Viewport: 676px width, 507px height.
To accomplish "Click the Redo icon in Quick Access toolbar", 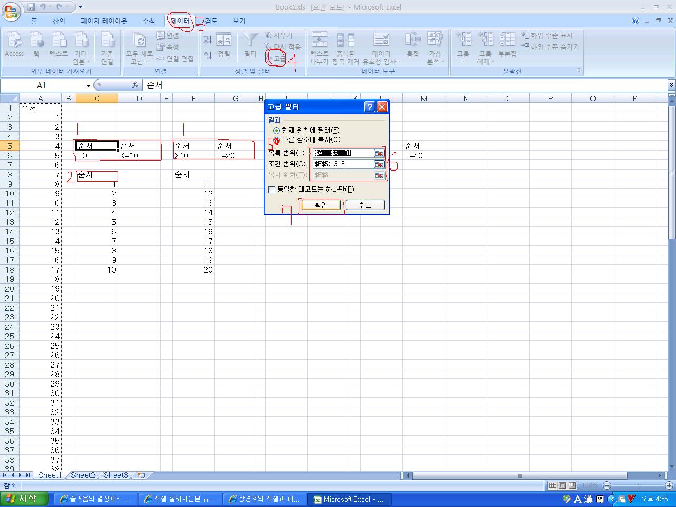I will pos(59,7).
